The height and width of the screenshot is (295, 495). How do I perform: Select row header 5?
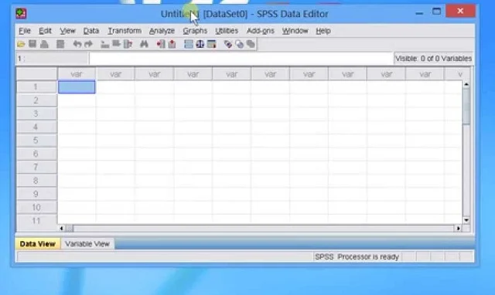point(36,141)
